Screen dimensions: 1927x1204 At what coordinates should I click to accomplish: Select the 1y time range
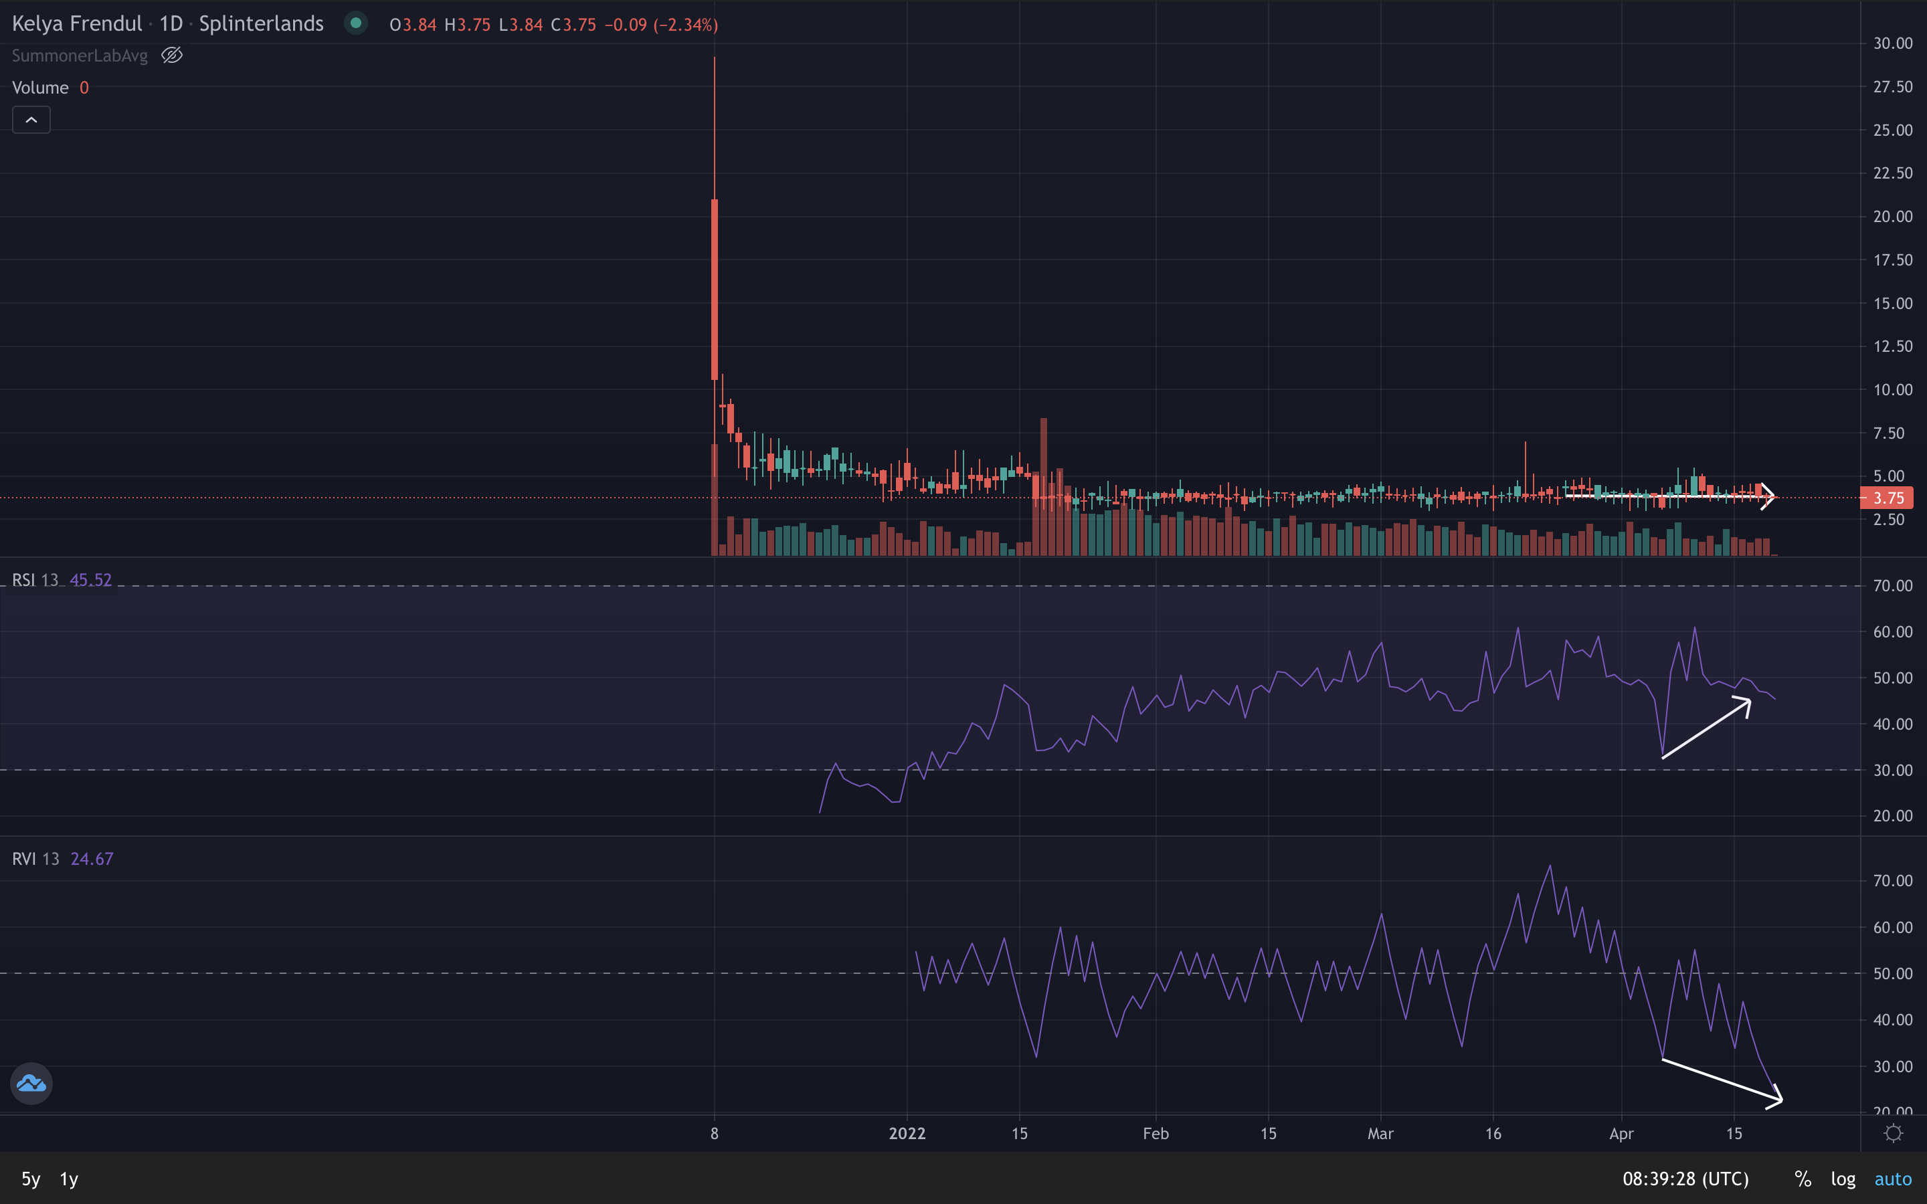70,1179
